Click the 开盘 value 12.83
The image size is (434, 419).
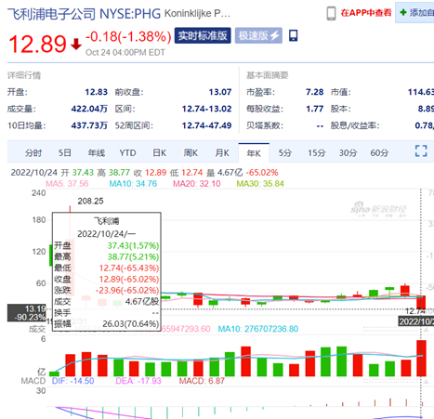tap(97, 92)
